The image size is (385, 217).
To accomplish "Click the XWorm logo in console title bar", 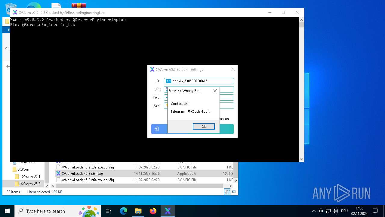I will [15, 12].
